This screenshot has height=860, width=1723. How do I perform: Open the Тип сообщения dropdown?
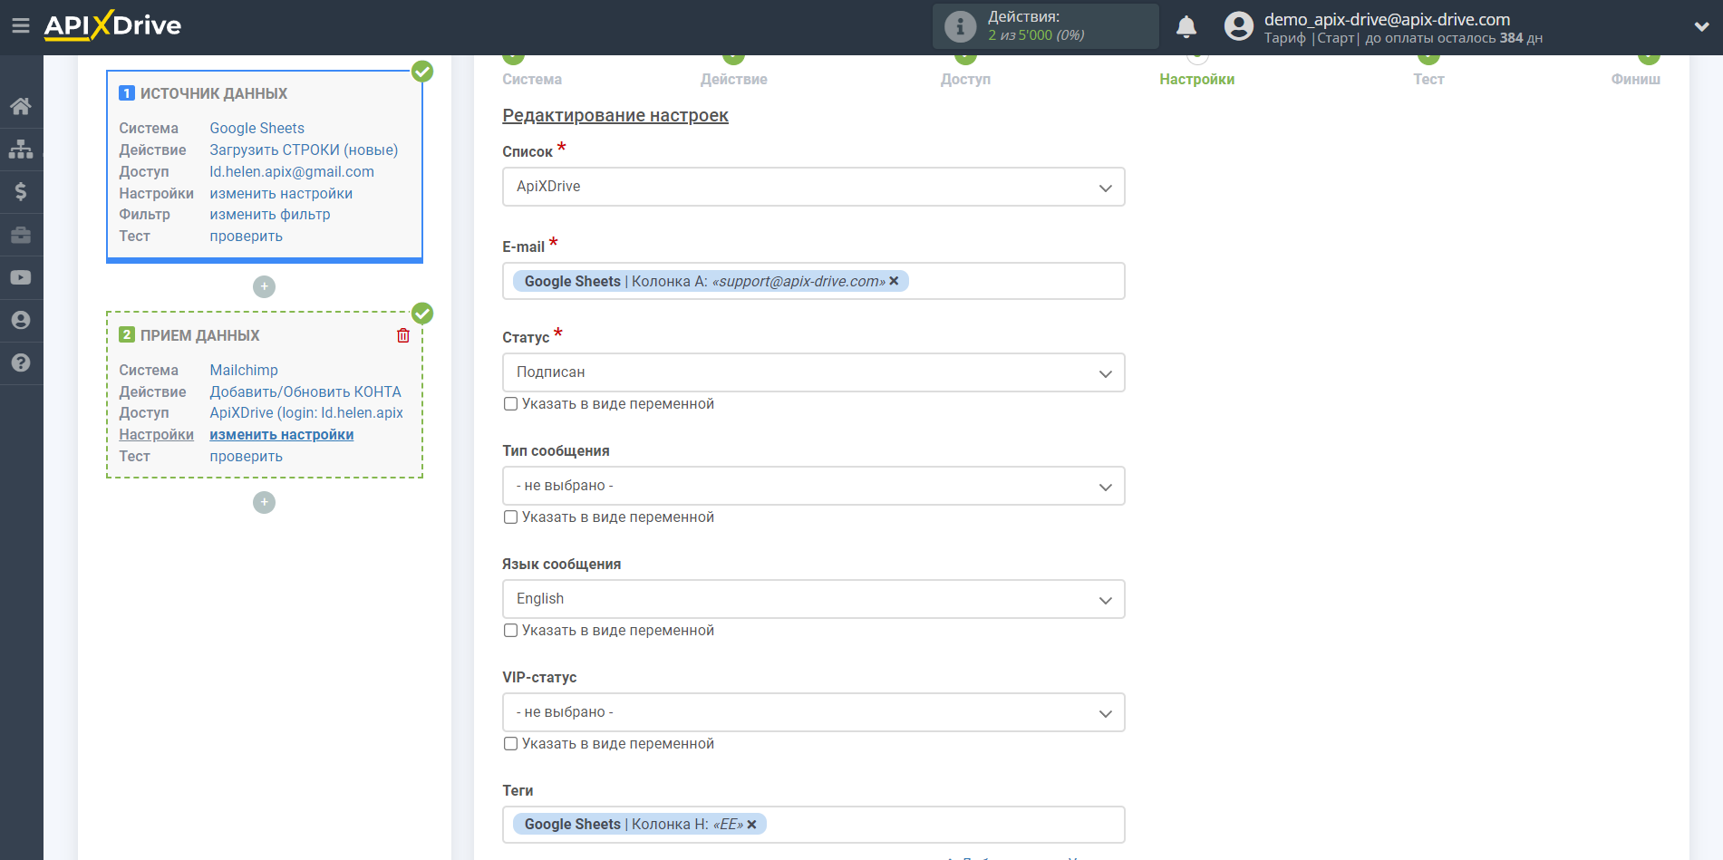(x=813, y=486)
